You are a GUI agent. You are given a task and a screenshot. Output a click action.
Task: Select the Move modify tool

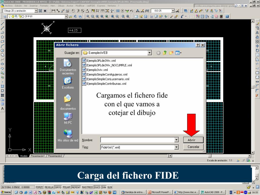pyautogui.click(x=257, y=46)
